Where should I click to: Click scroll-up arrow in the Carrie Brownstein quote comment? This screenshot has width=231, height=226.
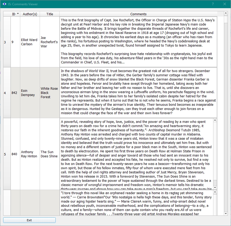tap(215, 192)
